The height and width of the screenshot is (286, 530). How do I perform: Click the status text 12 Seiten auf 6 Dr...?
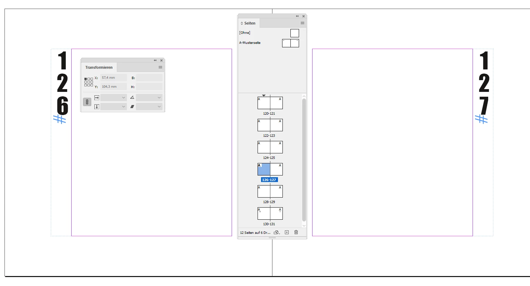(x=255, y=233)
